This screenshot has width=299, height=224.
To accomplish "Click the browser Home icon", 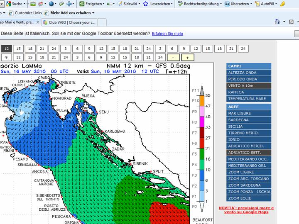I will tap(277, 22).
